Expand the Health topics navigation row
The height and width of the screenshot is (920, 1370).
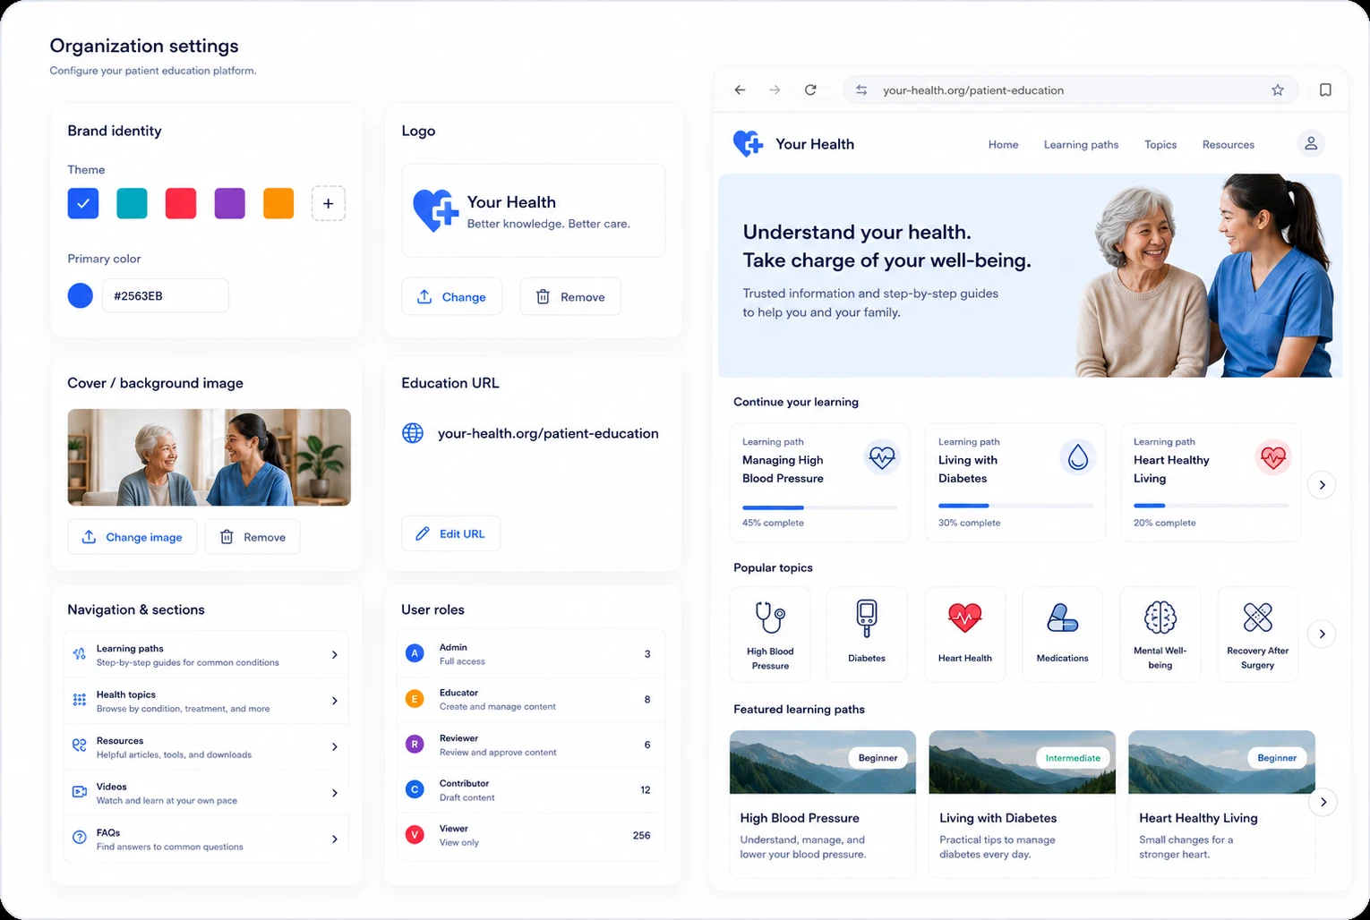click(x=206, y=701)
